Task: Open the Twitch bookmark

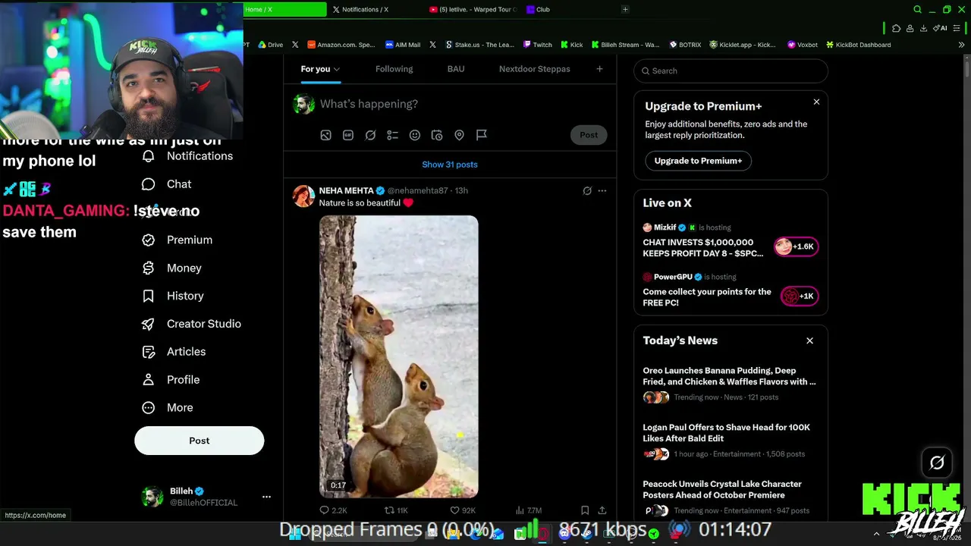Action: [x=537, y=45]
